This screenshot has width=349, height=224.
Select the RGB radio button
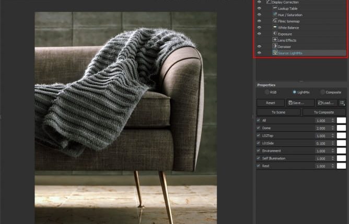click(x=267, y=93)
